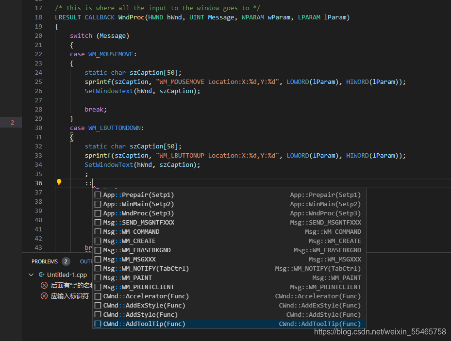
Task: Click SetWindowText call on line 34
Action: [109, 164]
